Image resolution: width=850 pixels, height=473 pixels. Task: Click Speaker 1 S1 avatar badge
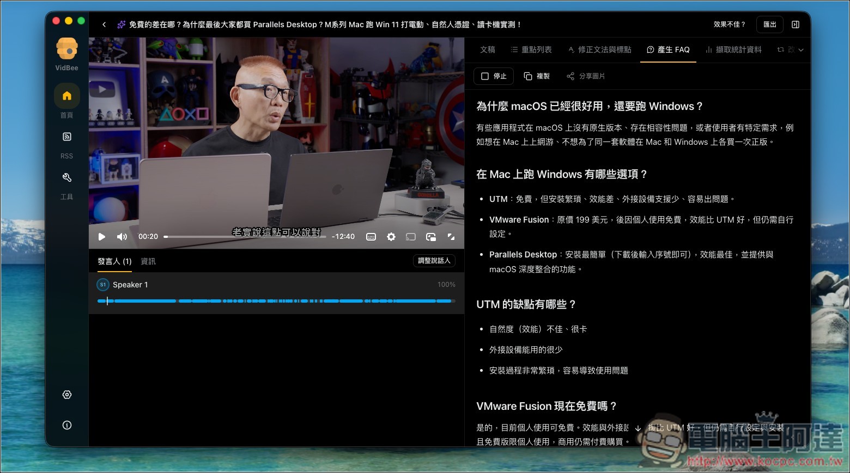pos(102,285)
